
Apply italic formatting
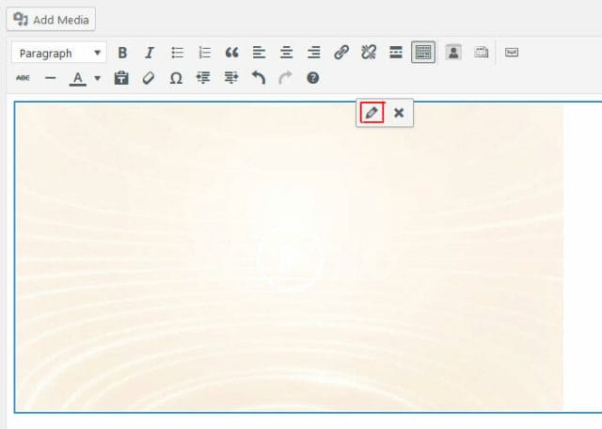click(x=149, y=54)
